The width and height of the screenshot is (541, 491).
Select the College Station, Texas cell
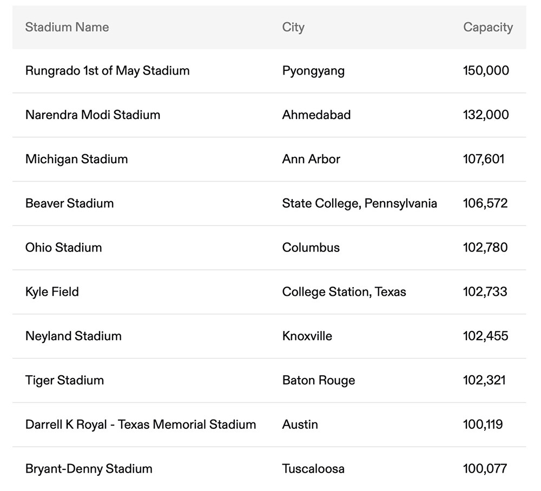(344, 292)
